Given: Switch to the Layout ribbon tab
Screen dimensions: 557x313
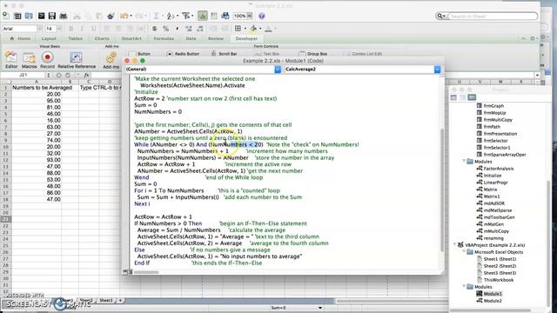Looking at the screenshot, I should click(x=49, y=38).
